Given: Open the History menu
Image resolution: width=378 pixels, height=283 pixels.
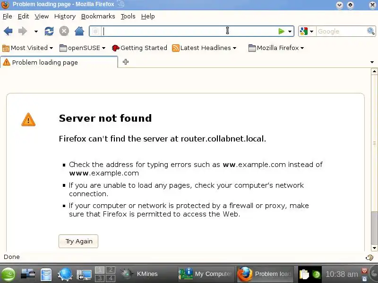Looking at the screenshot, I should point(65,17).
